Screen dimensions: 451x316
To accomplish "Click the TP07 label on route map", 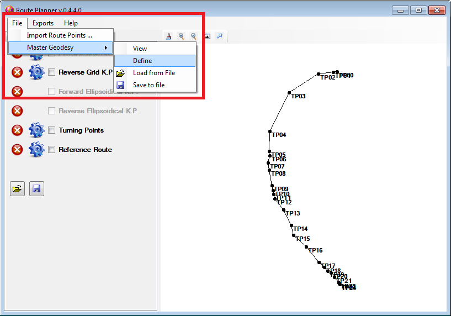I will [277, 166].
